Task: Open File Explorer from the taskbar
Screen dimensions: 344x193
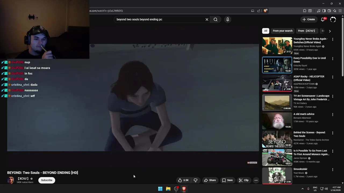Action: (168, 189)
